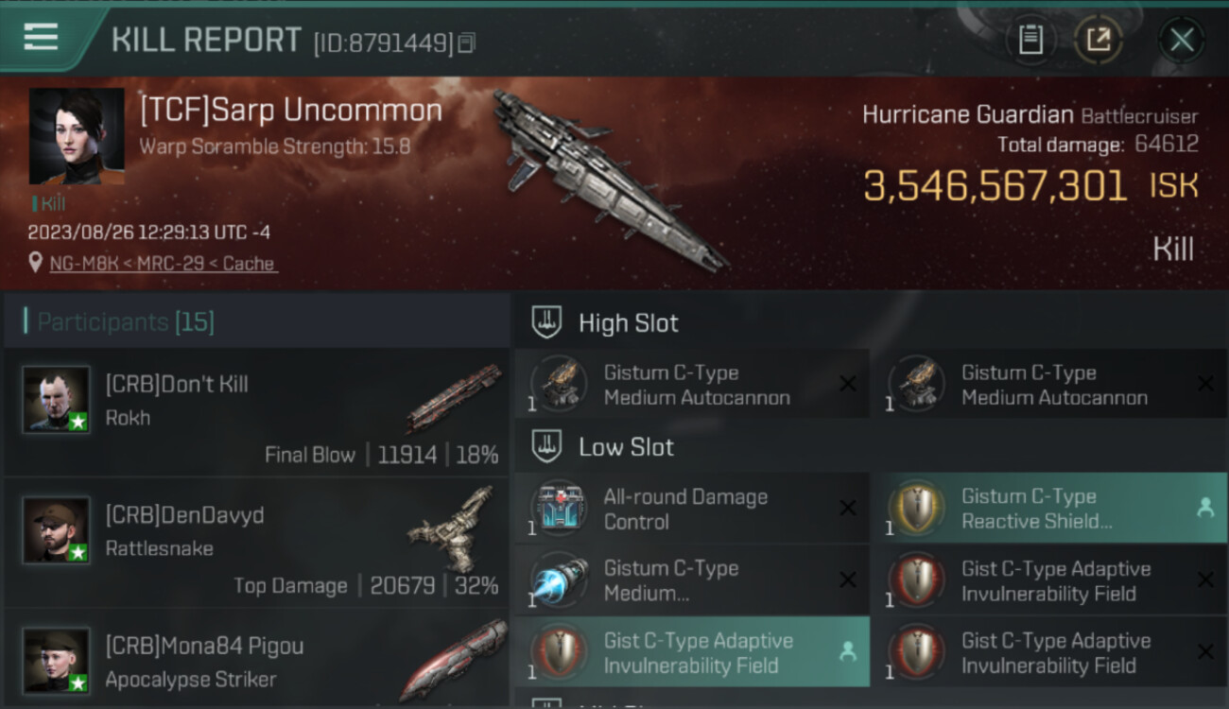
Task: Click the share export icon in header
Action: click(x=1099, y=40)
